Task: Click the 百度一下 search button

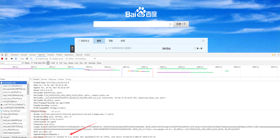Action: (x=181, y=24)
